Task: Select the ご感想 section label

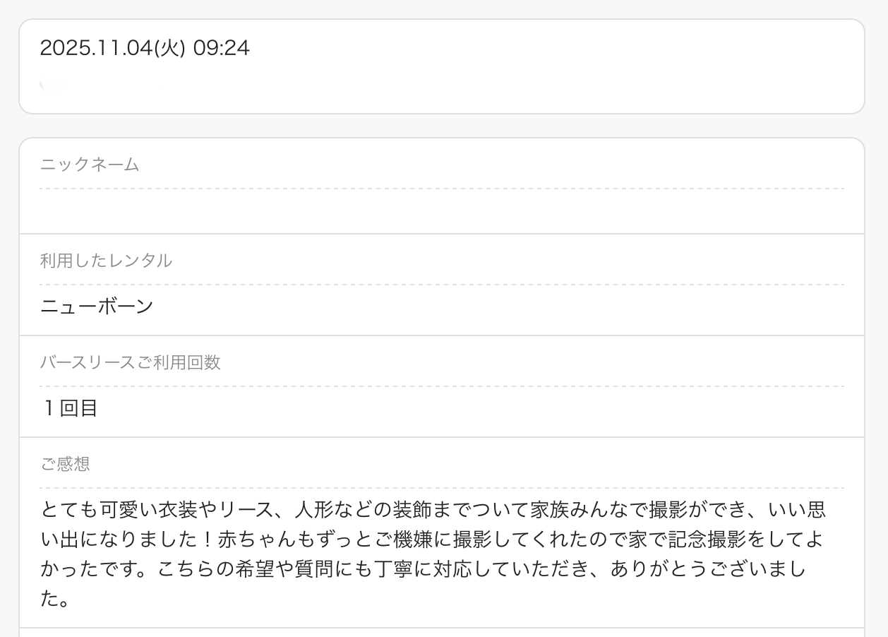Action: coord(65,464)
